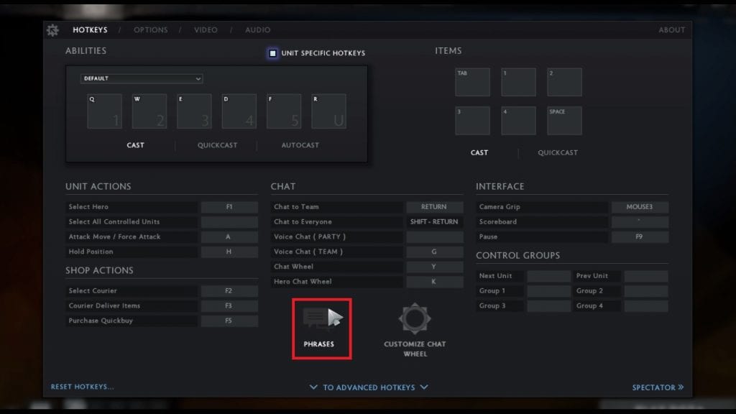736x414 pixels.
Task: Click item slot bound to 3
Action: [x=472, y=121]
